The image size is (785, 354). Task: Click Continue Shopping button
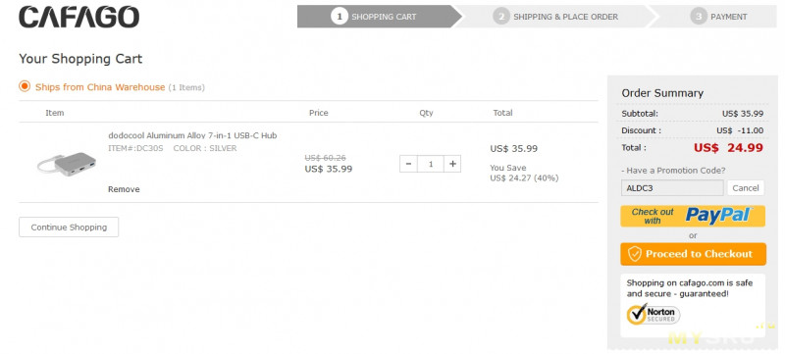tap(69, 227)
